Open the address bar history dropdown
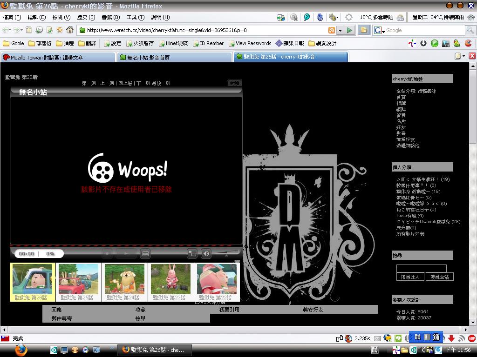This screenshot has width=477, height=357. pyautogui.click(x=340, y=30)
